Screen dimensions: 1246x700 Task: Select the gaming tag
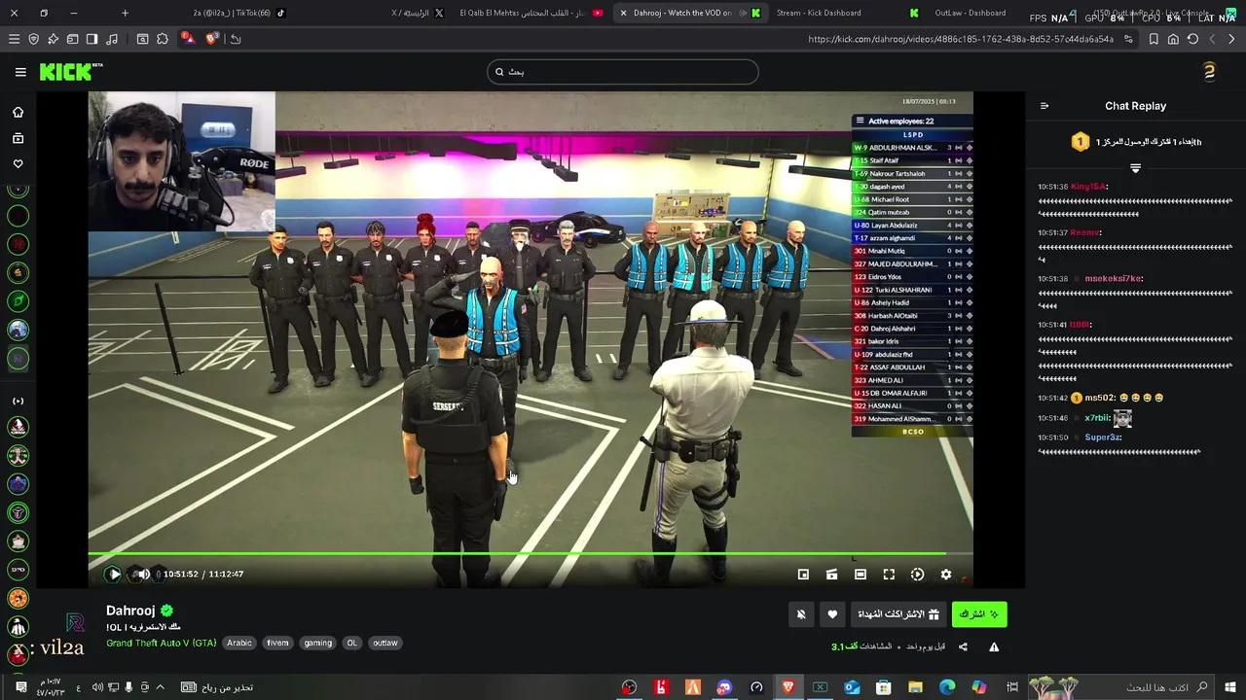tap(317, 643)
